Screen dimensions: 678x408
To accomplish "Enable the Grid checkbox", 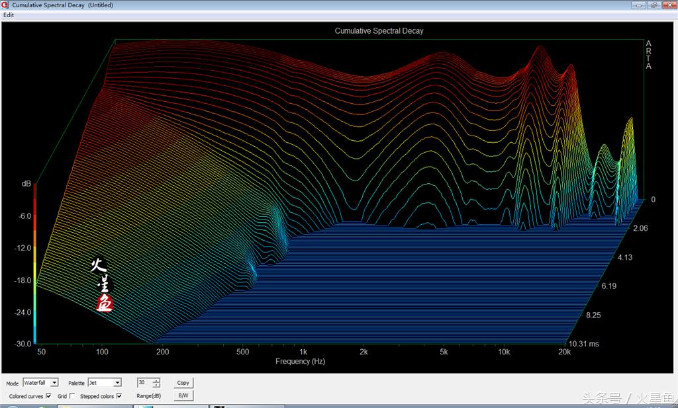I will 72,396.
